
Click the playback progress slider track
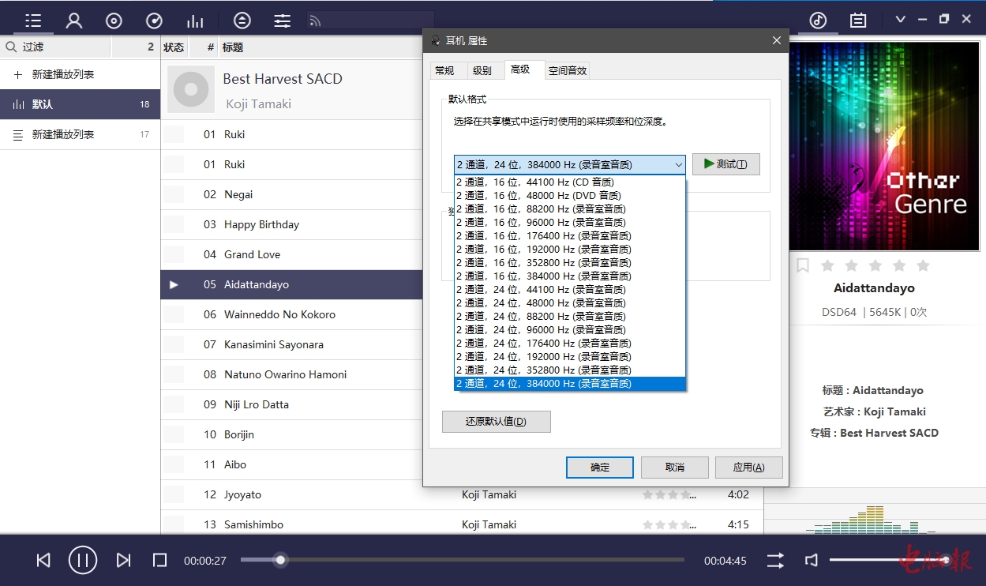474,560
